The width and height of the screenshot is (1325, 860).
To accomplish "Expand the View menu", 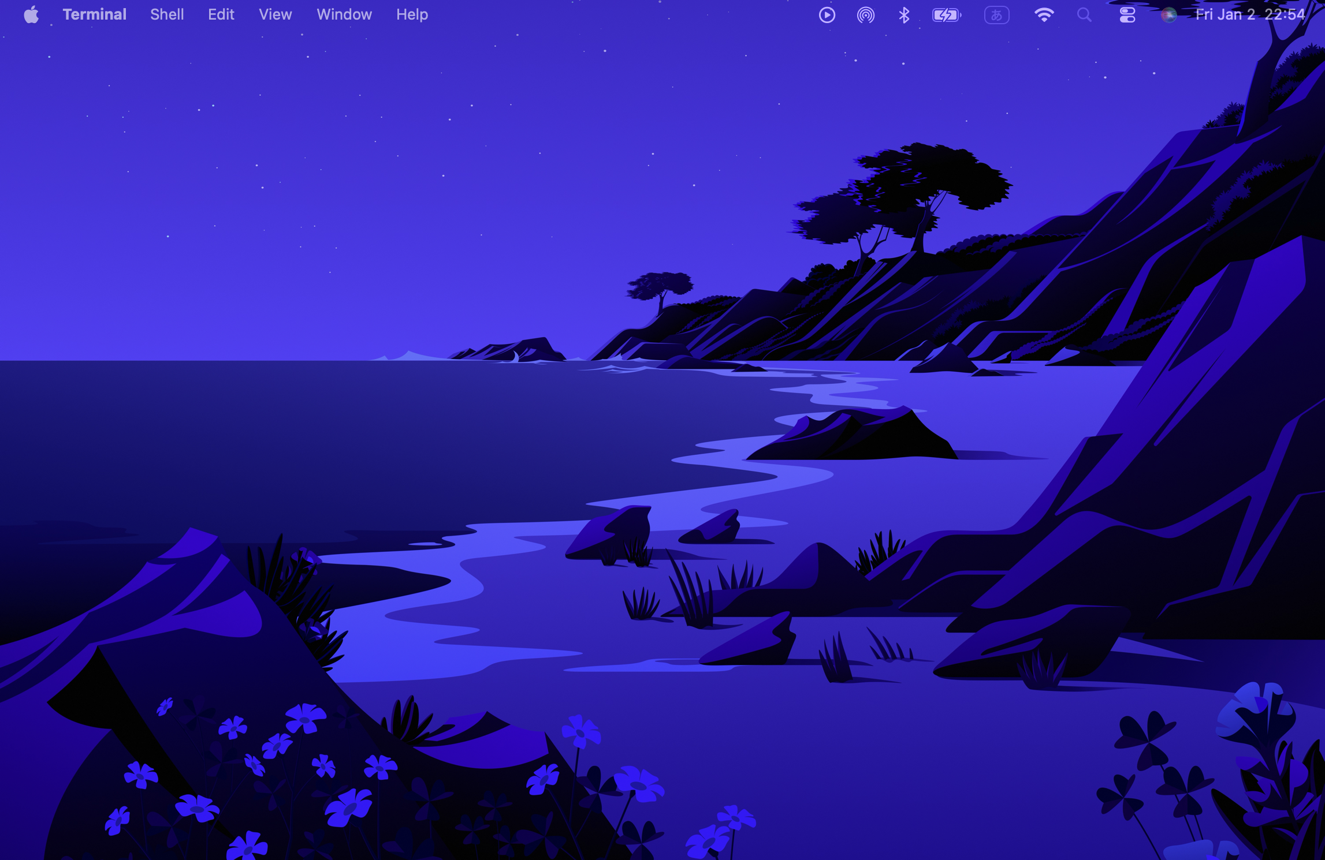I will (x=275, y=14).
